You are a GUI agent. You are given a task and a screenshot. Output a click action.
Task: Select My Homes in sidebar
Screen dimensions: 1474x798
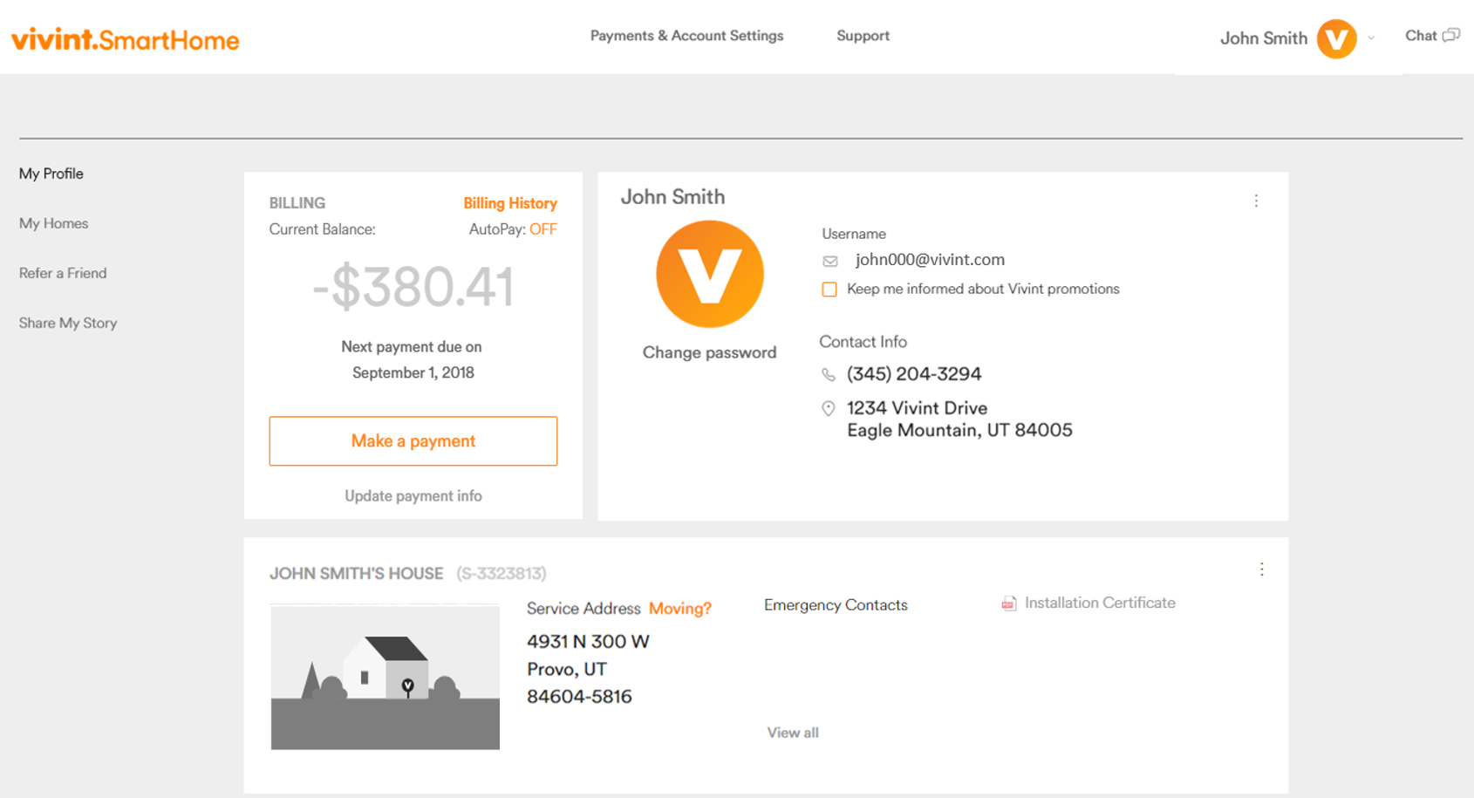coord(54,223)
